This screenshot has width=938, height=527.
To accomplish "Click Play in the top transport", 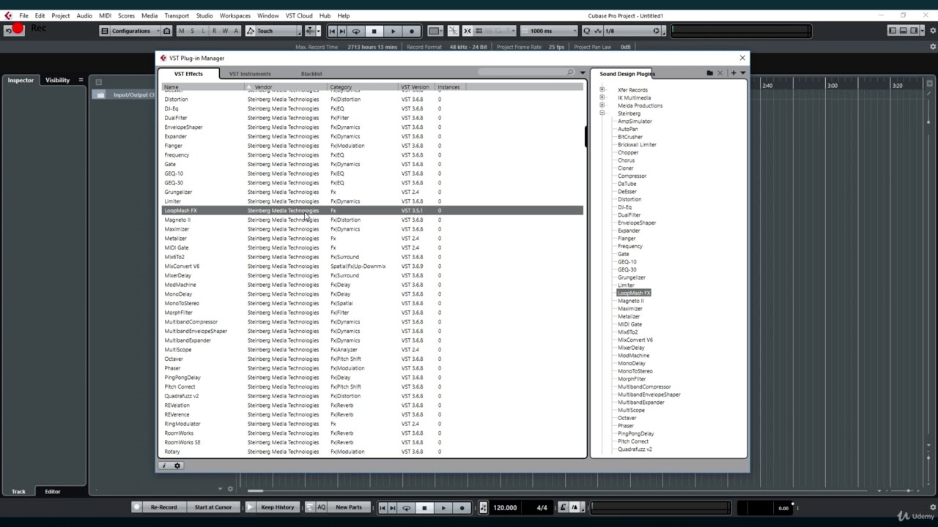I will pos(393,31).
